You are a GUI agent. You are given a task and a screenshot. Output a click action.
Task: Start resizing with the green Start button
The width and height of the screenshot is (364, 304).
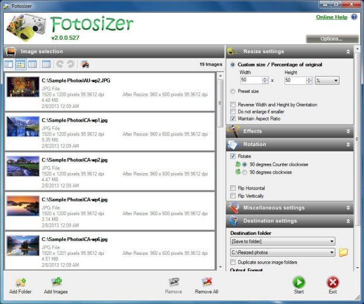299,282
